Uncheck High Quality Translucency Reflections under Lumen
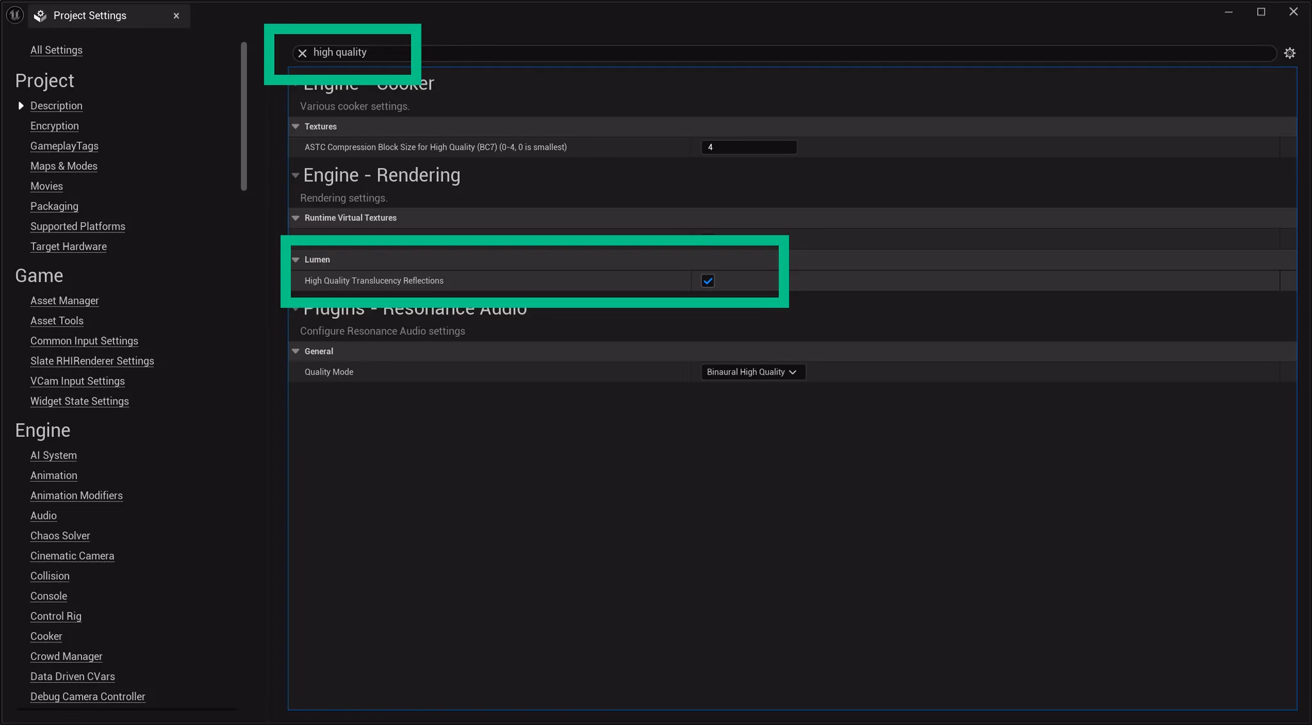The height and width of the screenshot is (725, 1312). [x=707, y=281]
